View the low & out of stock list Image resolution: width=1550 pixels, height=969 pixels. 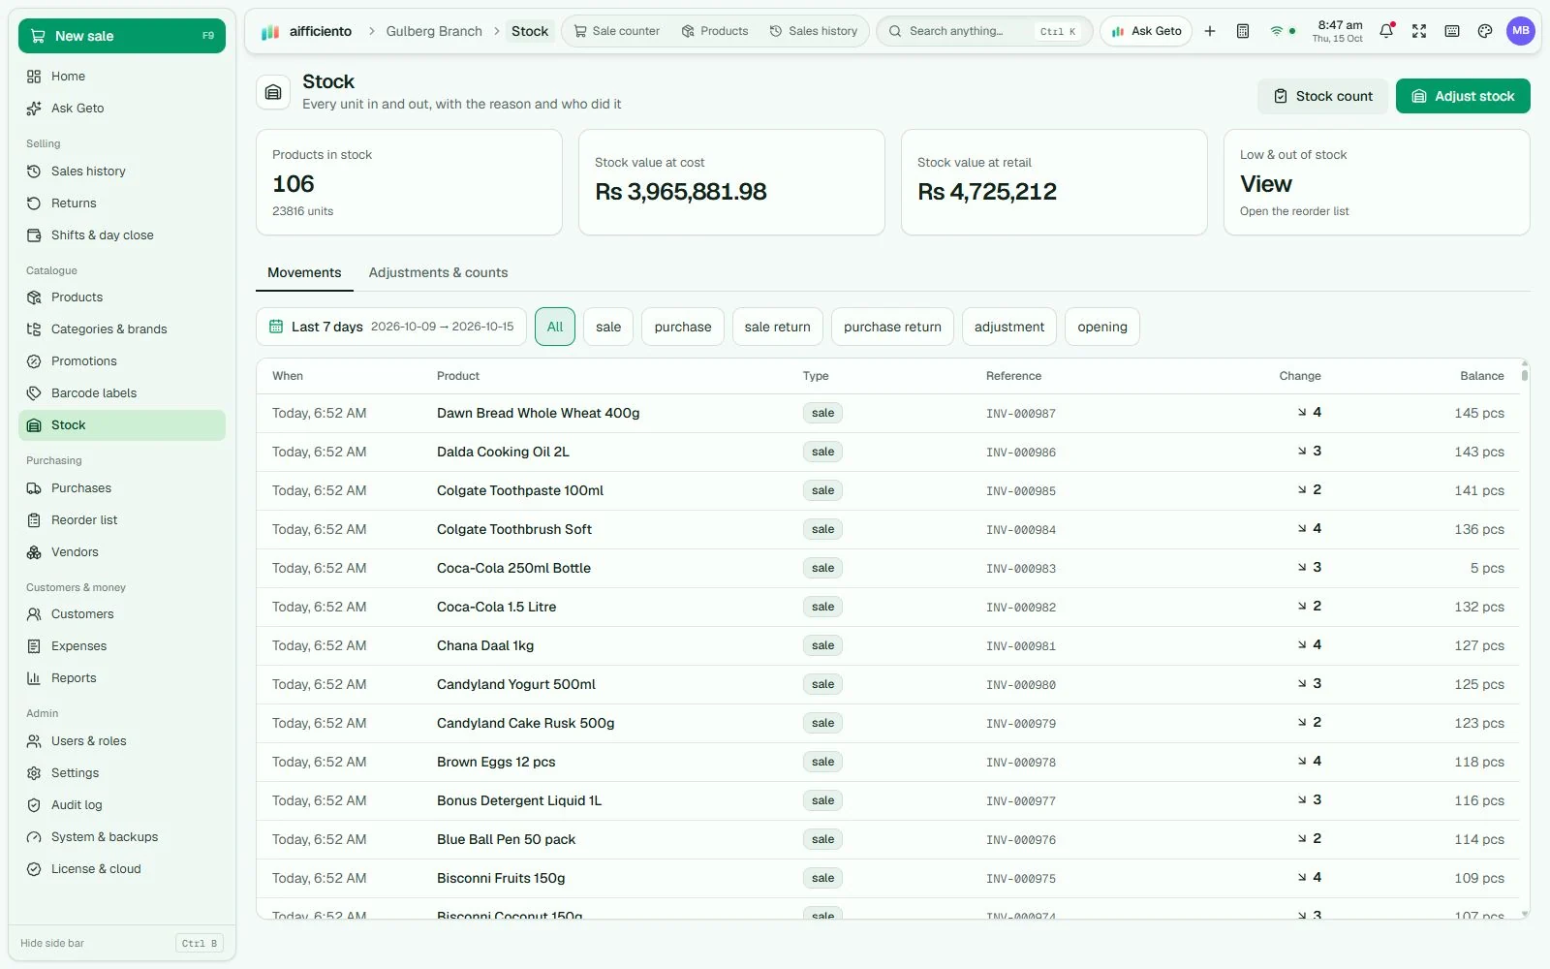click(1377, 182)
